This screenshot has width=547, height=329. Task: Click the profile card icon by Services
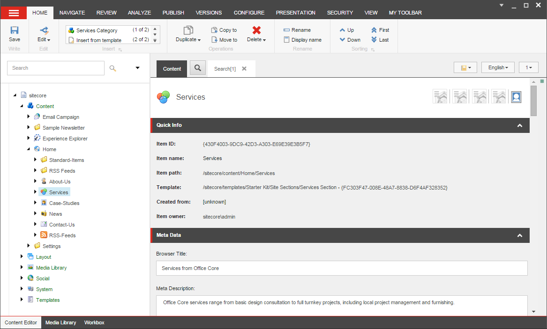[517, 97]
